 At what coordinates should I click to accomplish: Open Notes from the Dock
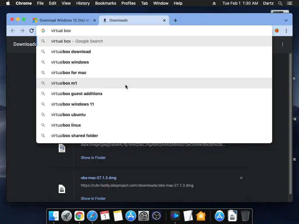click(118, 216)
